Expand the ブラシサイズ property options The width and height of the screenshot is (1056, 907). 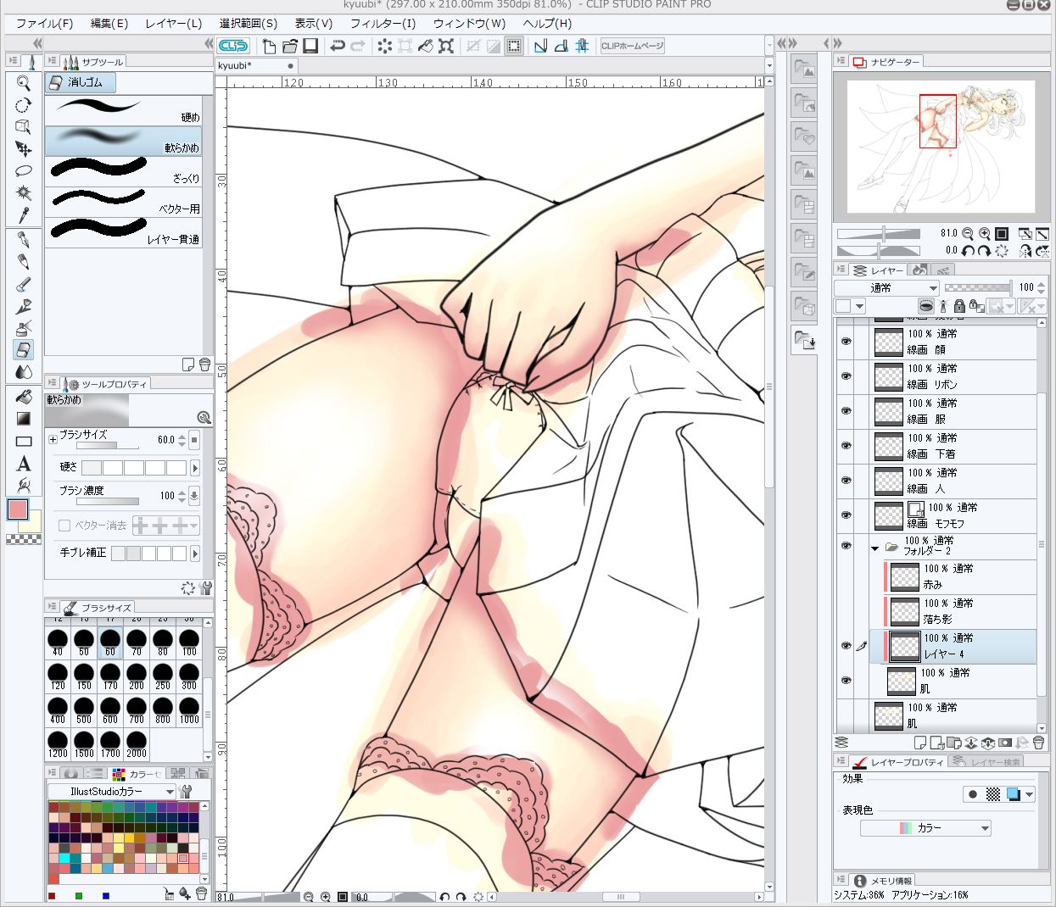click(x=53, y=439)
